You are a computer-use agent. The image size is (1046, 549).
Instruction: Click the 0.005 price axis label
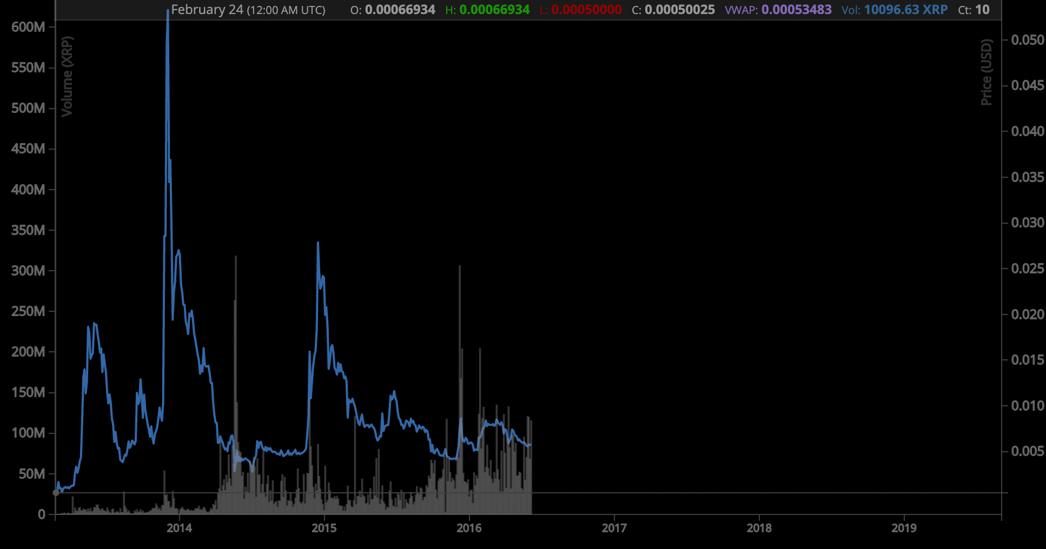[x=1028, y=451]
